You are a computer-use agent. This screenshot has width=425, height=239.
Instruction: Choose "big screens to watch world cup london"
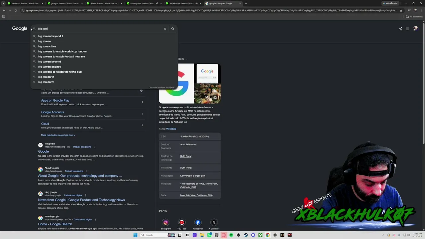[62, 51]
